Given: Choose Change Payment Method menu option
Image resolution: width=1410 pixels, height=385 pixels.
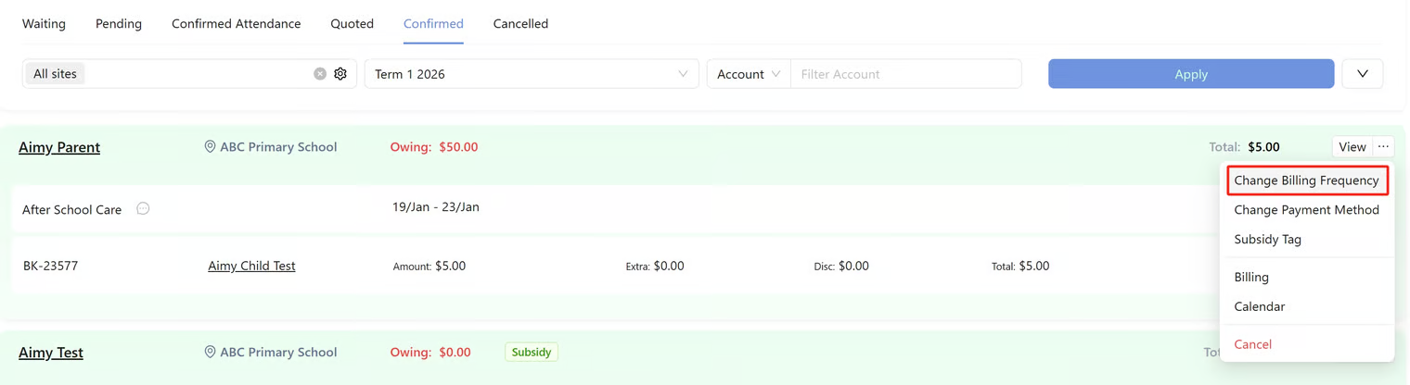Looking at the screenshot, I should pos(1306,210).
